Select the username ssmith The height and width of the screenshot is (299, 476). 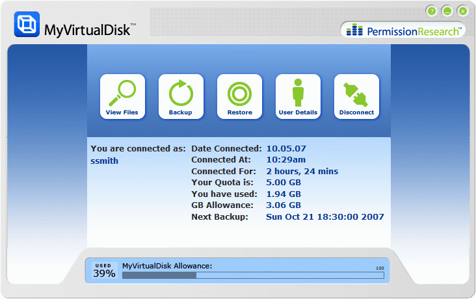[105, 161]
